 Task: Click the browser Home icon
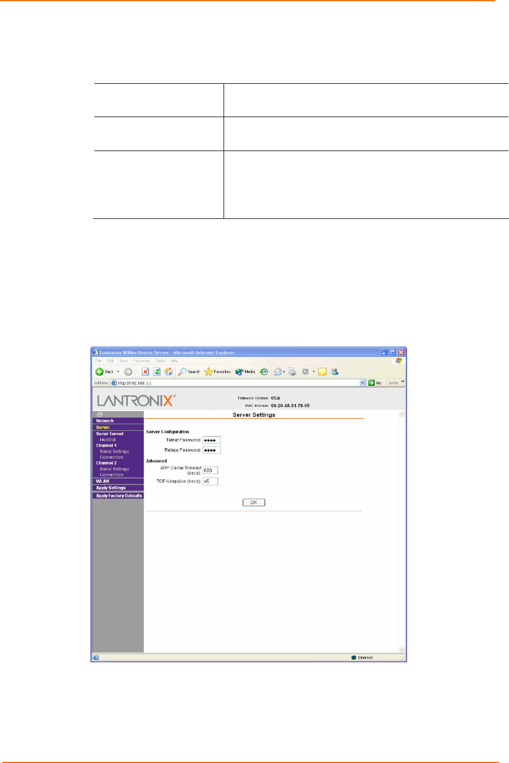pos(169,372)
